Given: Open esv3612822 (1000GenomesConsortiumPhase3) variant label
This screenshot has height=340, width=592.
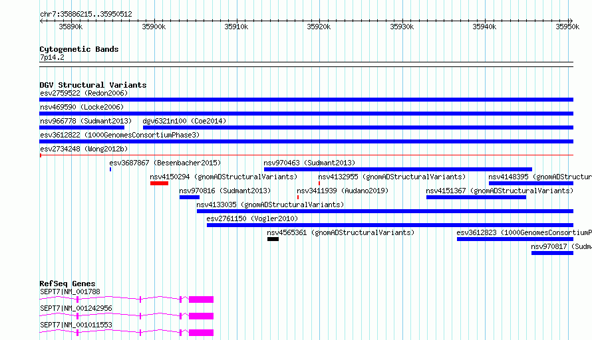Looking at the screenshot, I should 120,135.
